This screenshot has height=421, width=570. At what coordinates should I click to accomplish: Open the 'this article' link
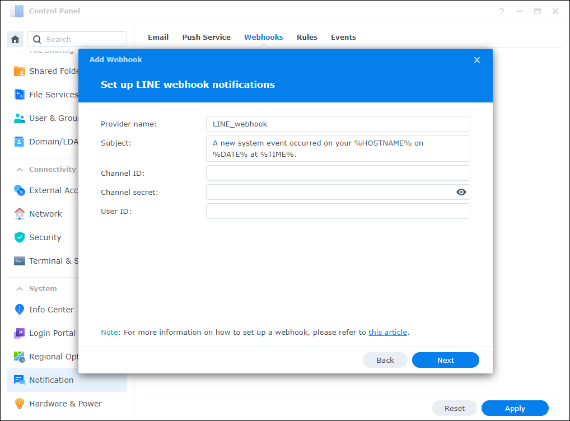pyautogui.click(x=387, y=333)
